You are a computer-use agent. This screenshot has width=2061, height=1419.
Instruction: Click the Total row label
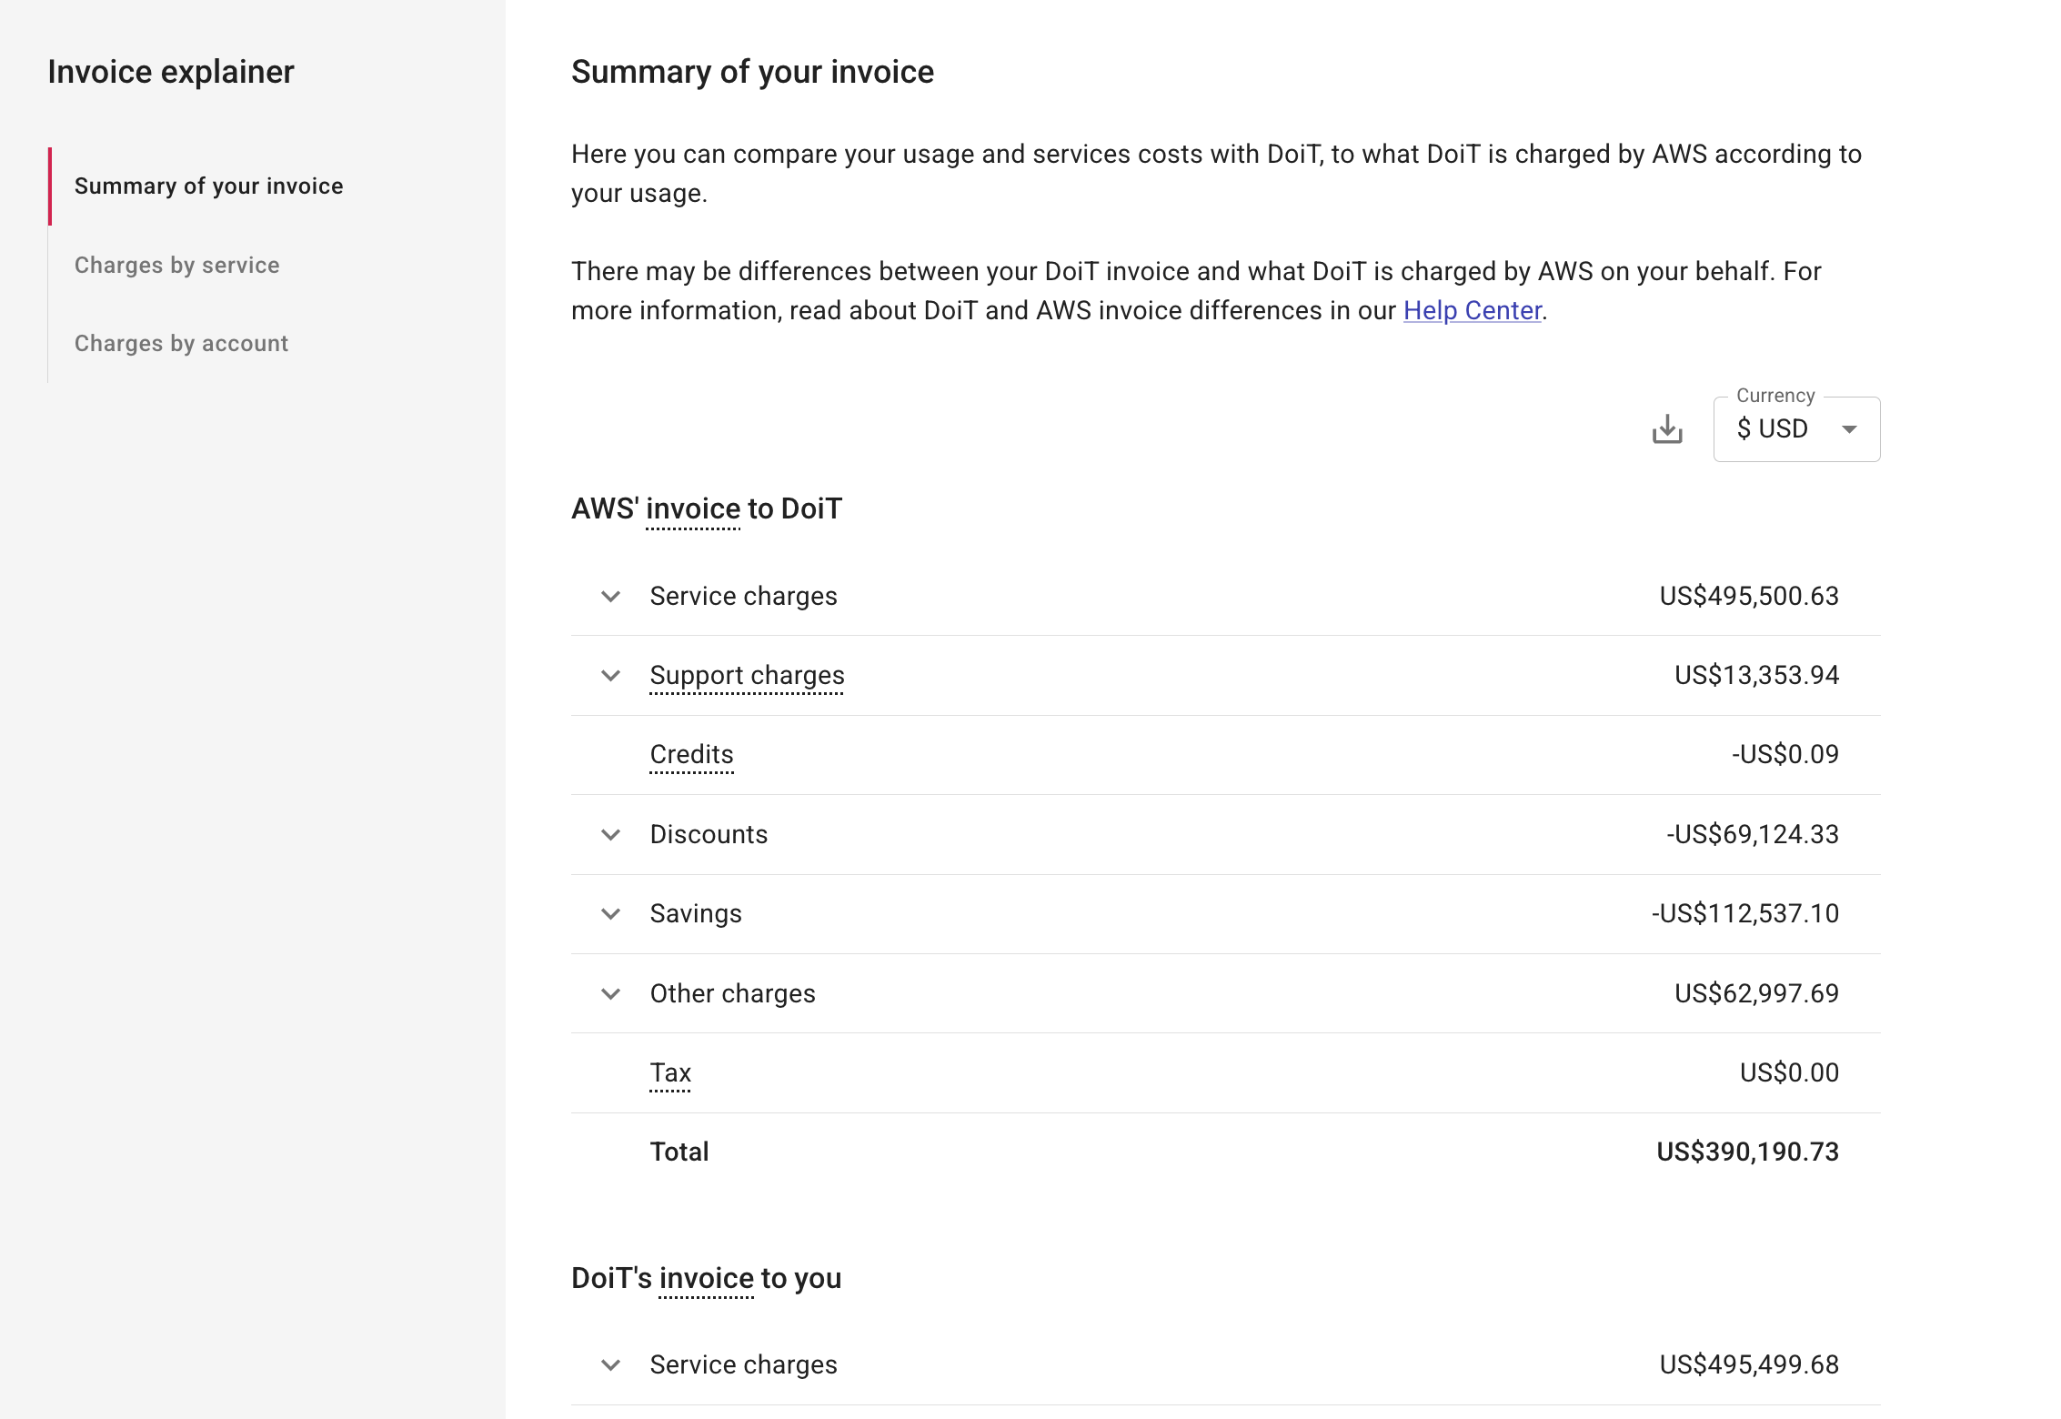point(679,1152)
